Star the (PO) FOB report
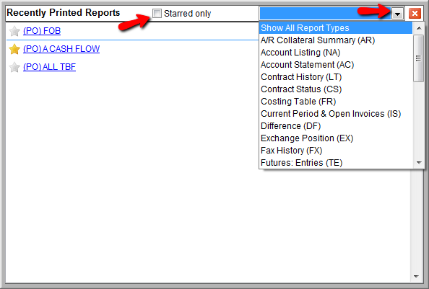This screenshot has height=289, width=429. [14, 31]
